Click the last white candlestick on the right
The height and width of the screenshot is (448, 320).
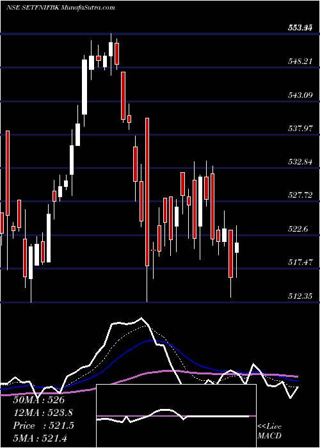tap(237, 248)
